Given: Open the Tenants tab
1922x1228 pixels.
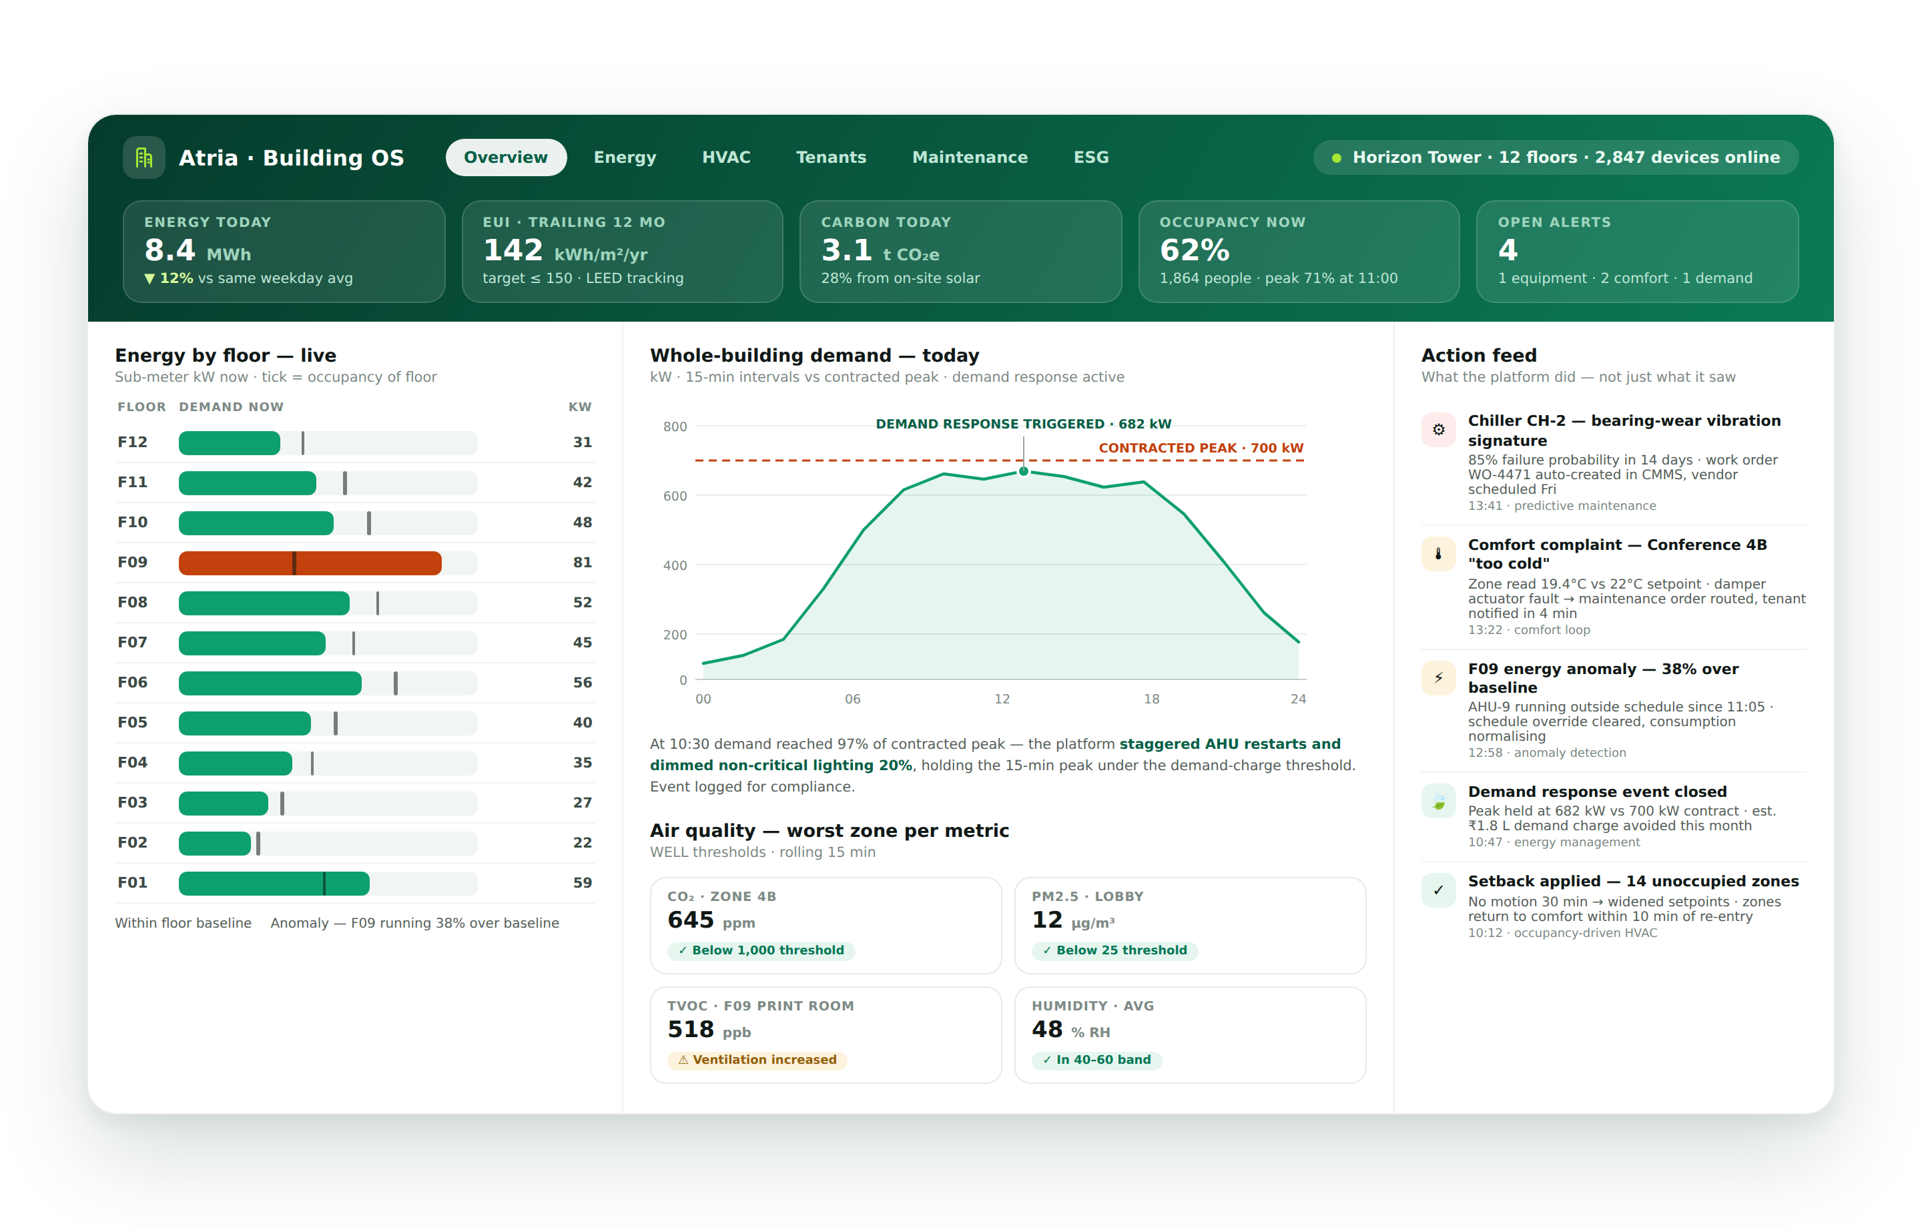Looking at the screenshot, I should click(x=831, y=158).
